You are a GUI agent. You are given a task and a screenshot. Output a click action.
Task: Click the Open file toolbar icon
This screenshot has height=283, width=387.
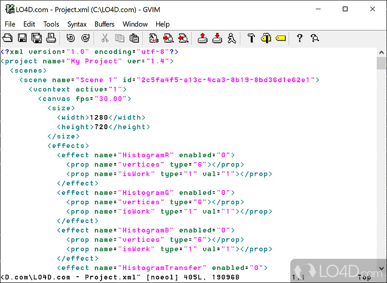[7, 38]
